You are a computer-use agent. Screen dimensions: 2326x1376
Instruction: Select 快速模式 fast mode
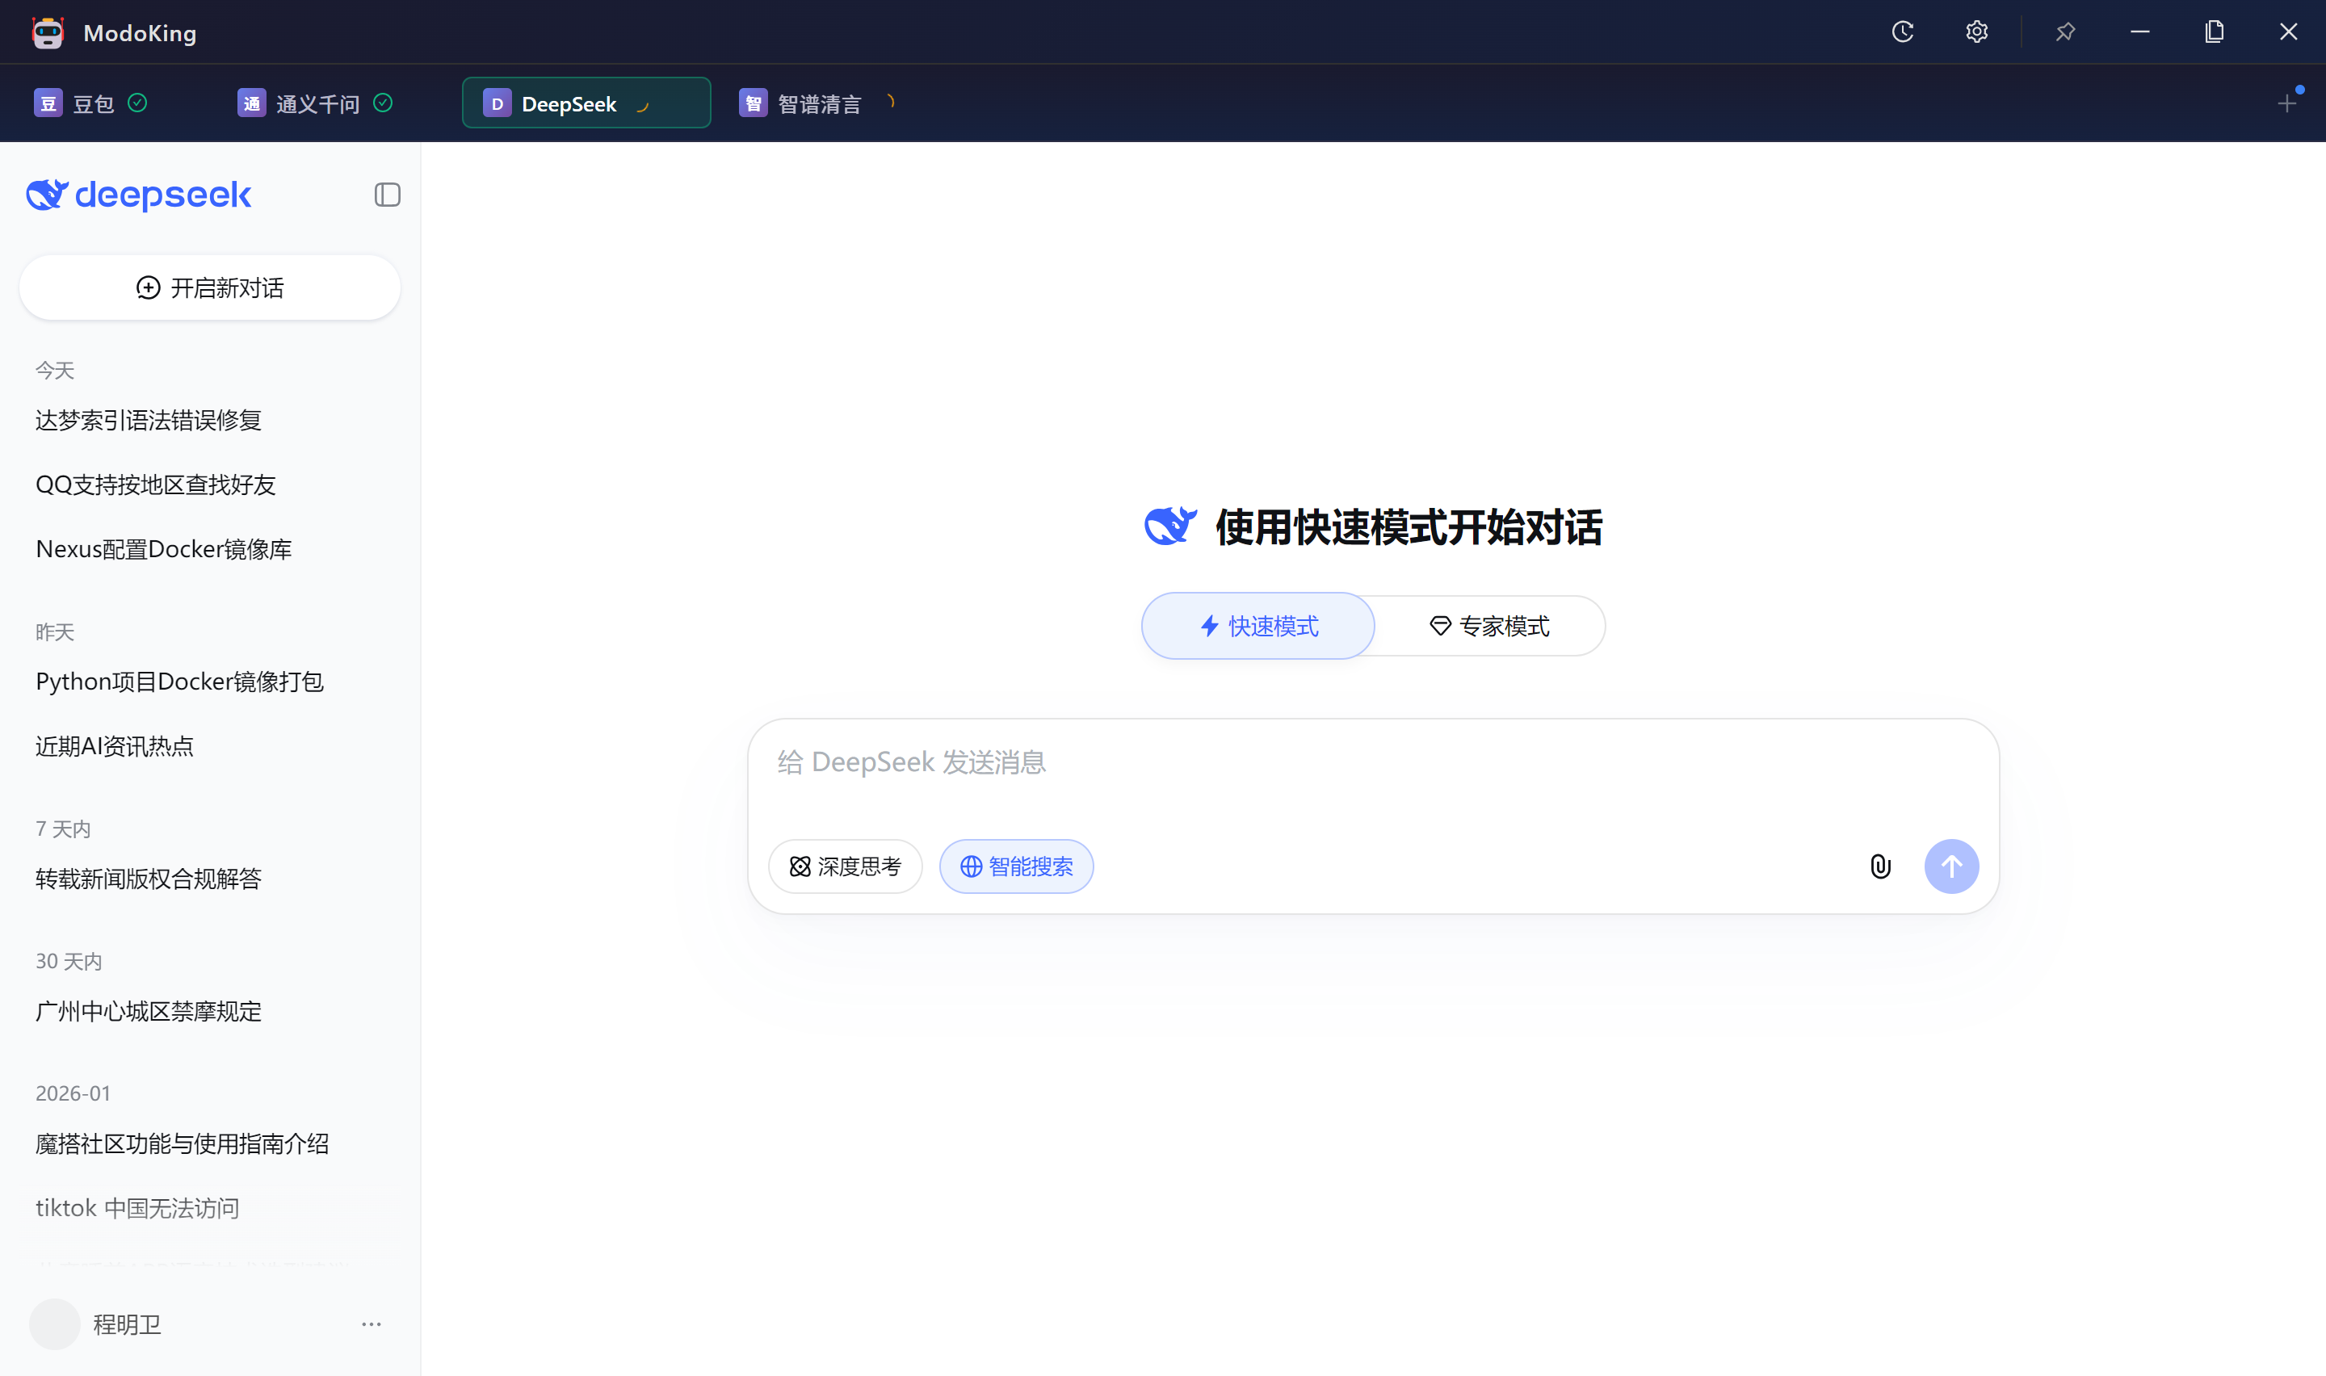(1258, 626)
